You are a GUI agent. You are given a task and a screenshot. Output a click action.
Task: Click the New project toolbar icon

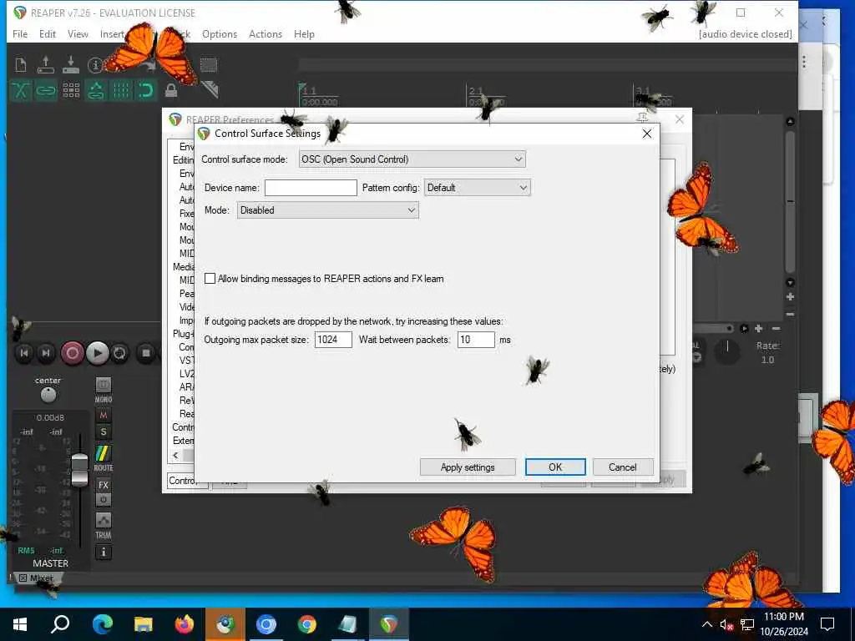pyautogui.click(x=21, y=65)
